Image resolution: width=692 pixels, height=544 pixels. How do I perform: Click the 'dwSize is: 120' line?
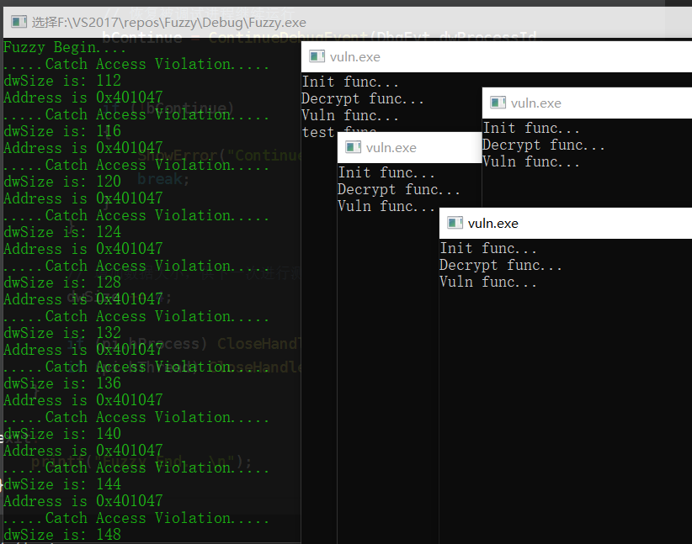pos(62,181)
